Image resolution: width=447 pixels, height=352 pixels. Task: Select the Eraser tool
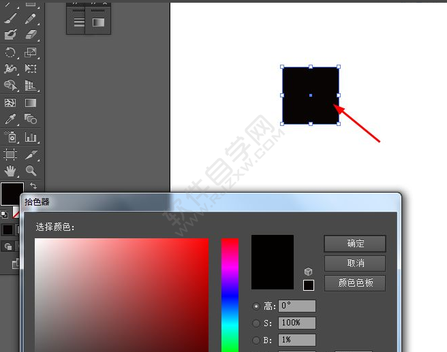click(31, 35)
